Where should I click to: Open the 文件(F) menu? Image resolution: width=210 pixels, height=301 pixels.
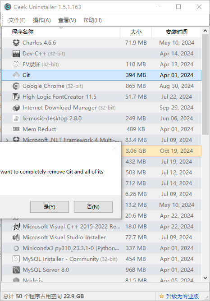[x=17, y=20]
